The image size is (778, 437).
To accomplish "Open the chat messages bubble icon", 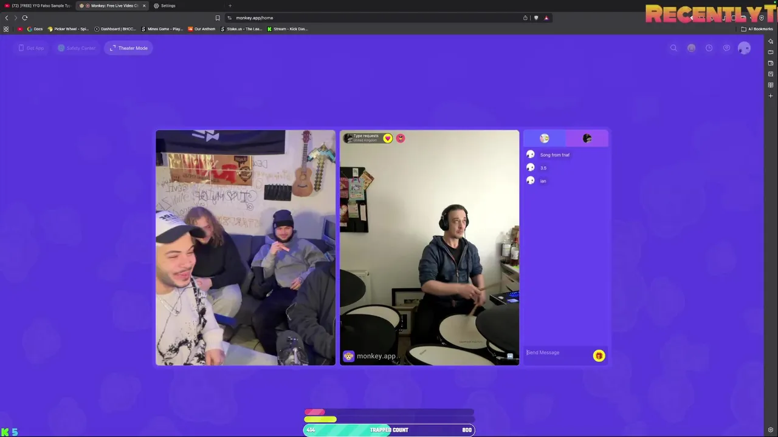I will point(726,48).
